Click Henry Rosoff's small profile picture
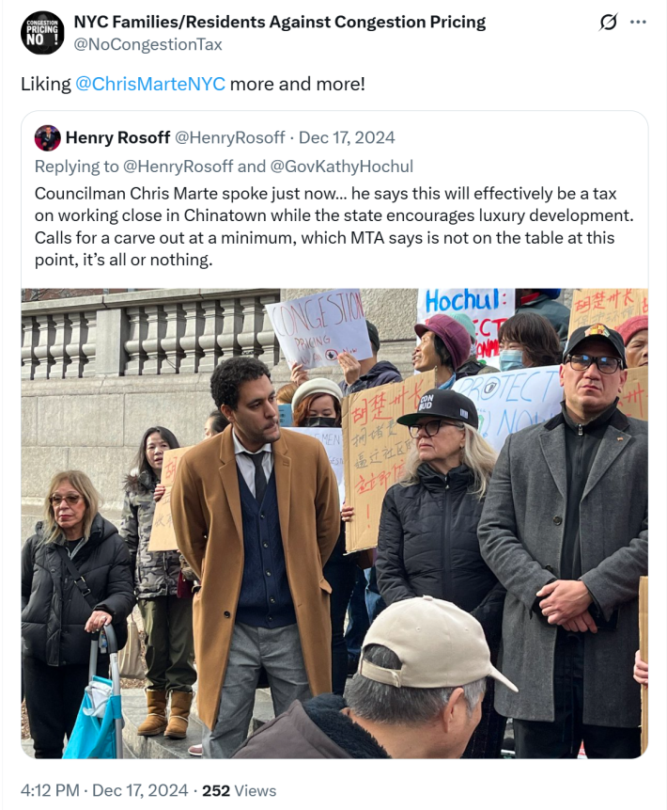The width and height of the screenshot is (667, 810). click(48, 138)
